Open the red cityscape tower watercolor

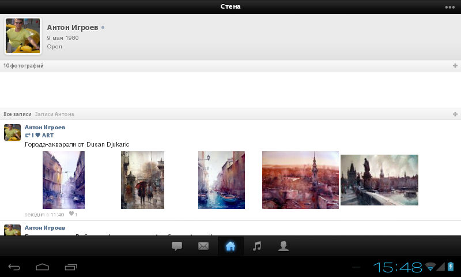click(300, 180)
